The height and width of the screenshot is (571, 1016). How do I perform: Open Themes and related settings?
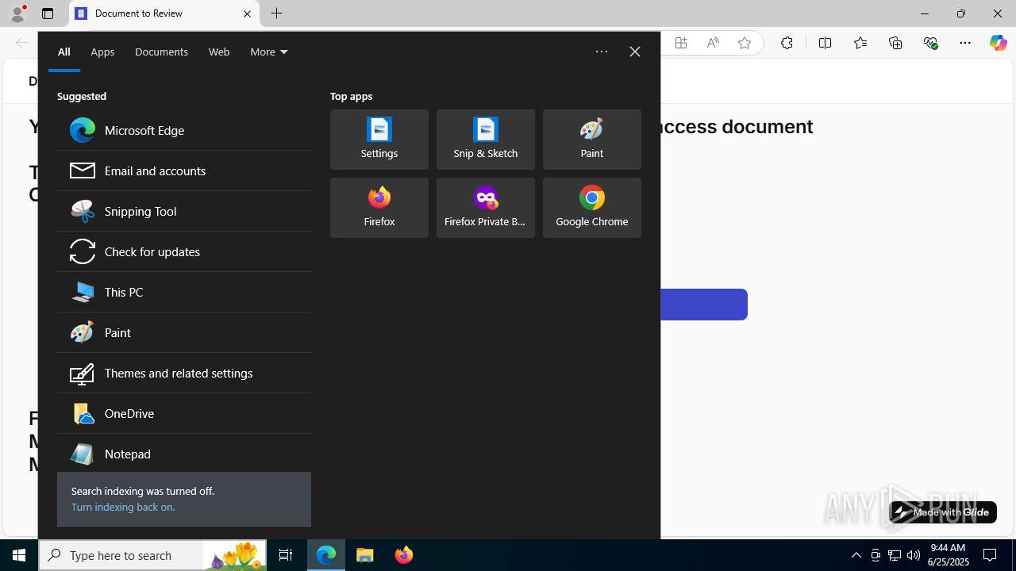pos(183,373)
